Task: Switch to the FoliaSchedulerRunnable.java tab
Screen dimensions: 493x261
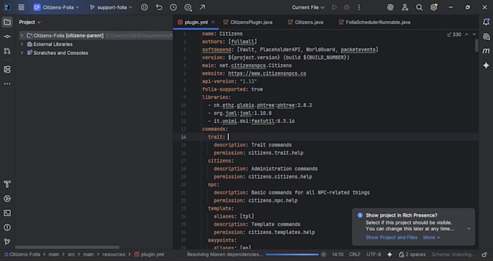Action: [375, 22]
